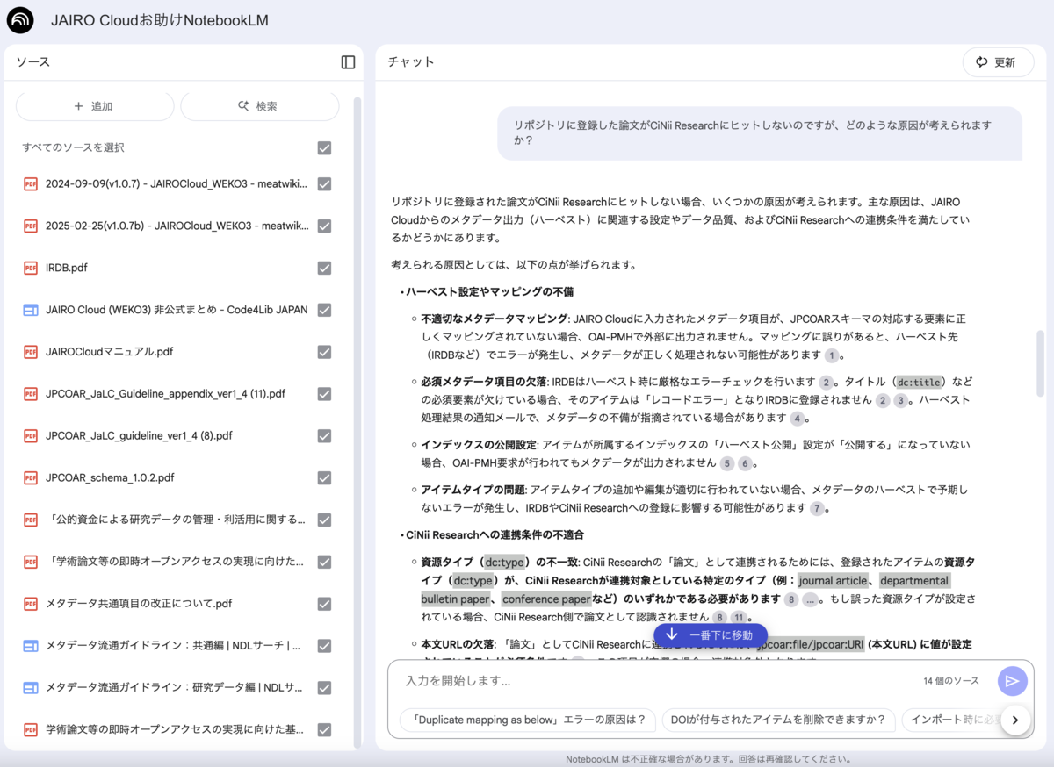1054x767 pixels.
Task: Open source JPCOAR_JaLC_guideline_ver1_4 (8).pdf
Action: point(139,435)
